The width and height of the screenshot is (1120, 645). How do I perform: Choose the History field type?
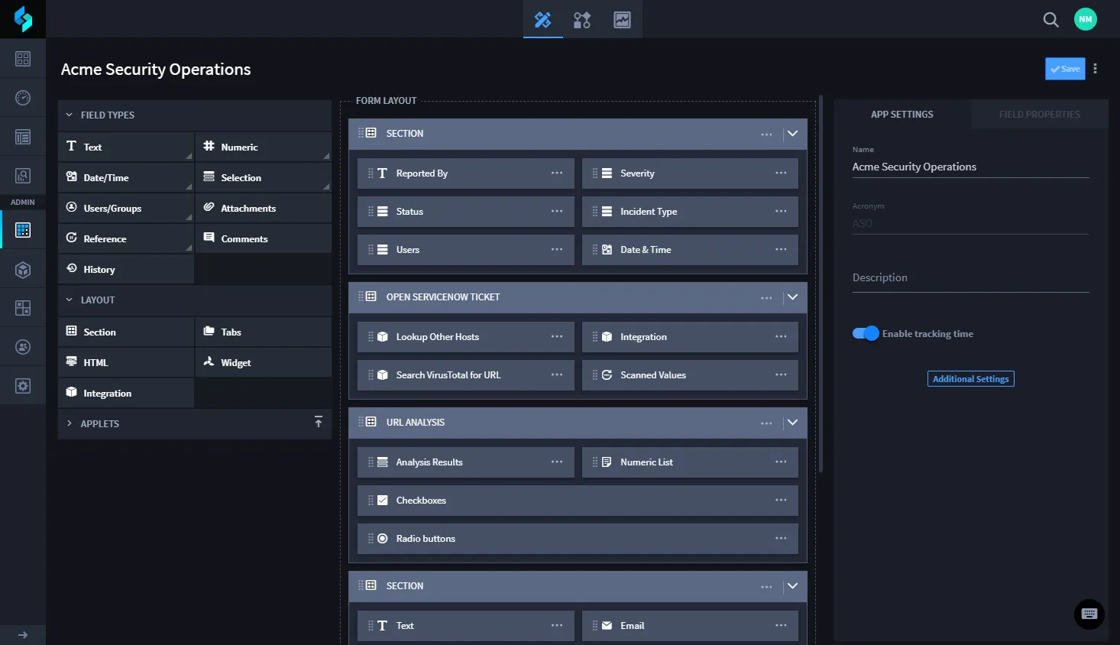(x=126, y=269)
